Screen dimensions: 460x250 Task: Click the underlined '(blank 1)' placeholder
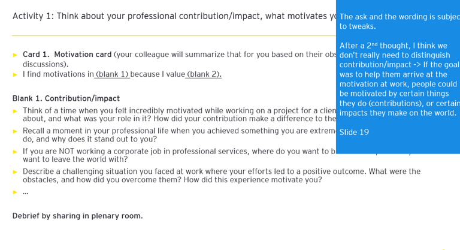pos(112,74)
